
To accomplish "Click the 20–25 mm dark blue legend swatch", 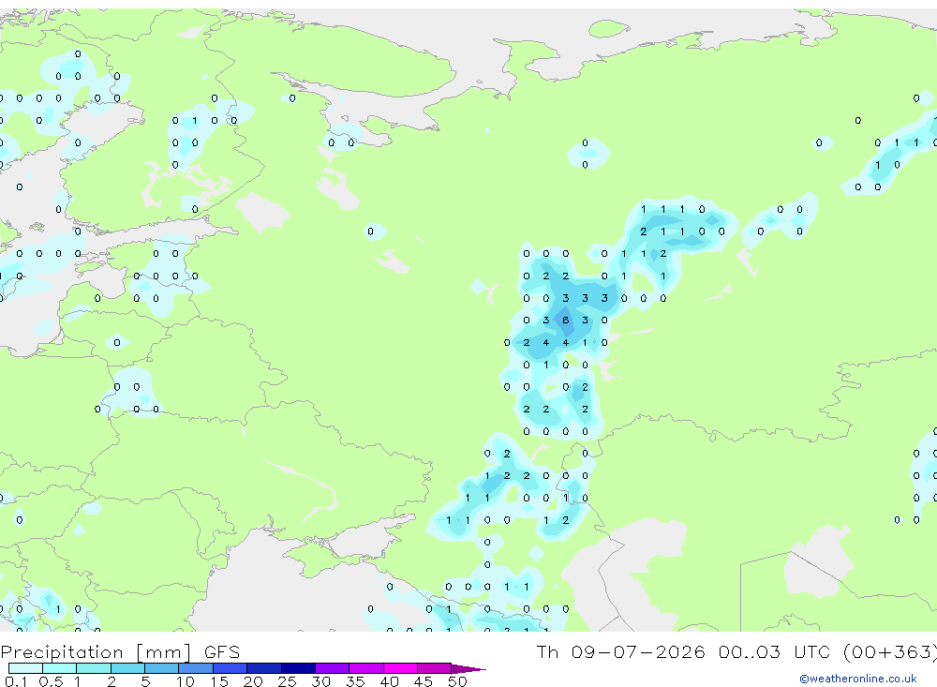I will [264, 668].
